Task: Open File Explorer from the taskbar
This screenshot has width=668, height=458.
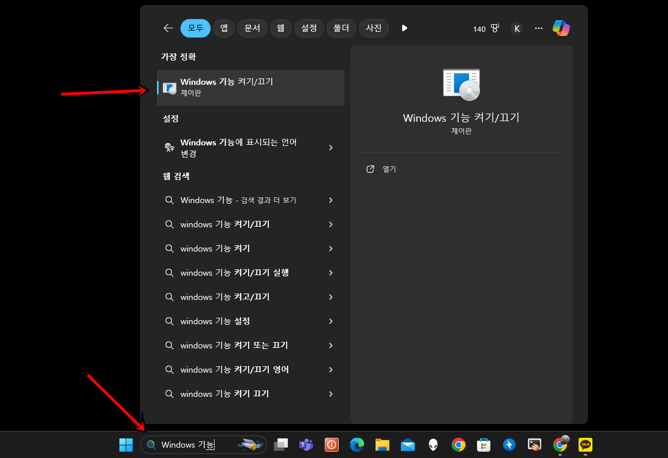Action: [x=382, y=445]
